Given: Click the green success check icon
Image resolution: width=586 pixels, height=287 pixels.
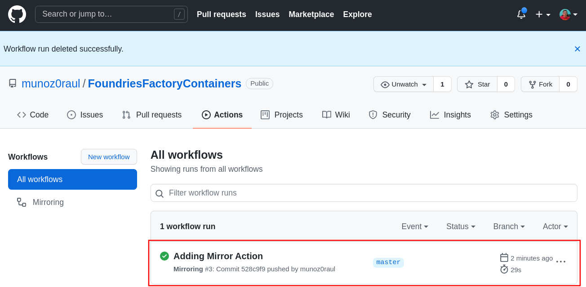Looking at the screenshot, I should click(x=164, y=256).
